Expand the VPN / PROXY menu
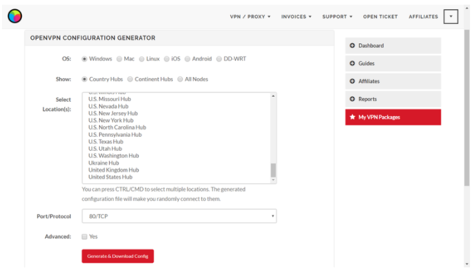The image size is (474, 280). [x=250, y=17]
